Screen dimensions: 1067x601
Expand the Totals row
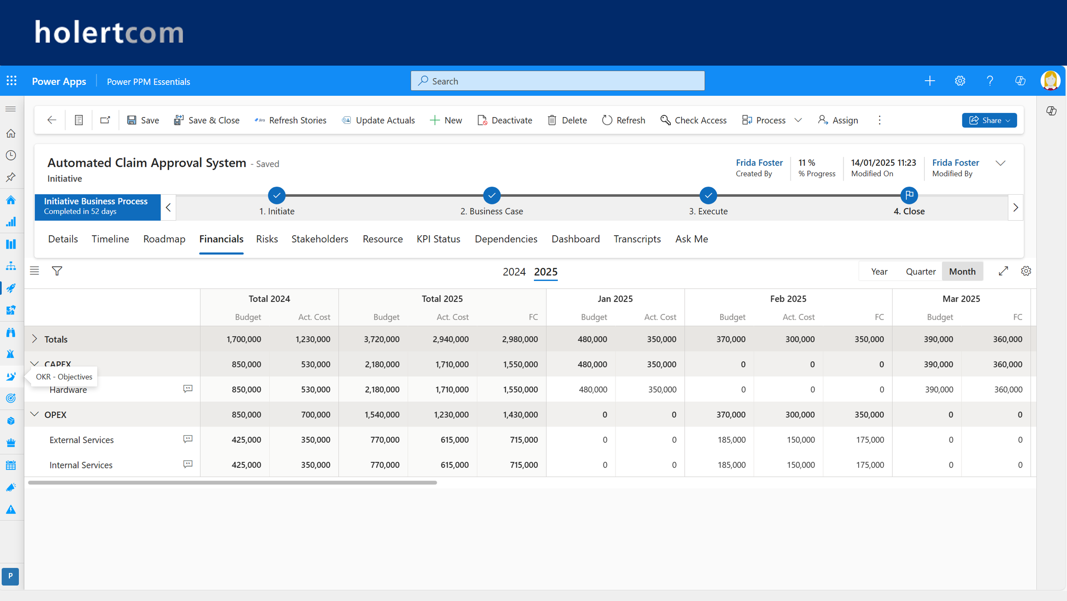pos(35,339)
